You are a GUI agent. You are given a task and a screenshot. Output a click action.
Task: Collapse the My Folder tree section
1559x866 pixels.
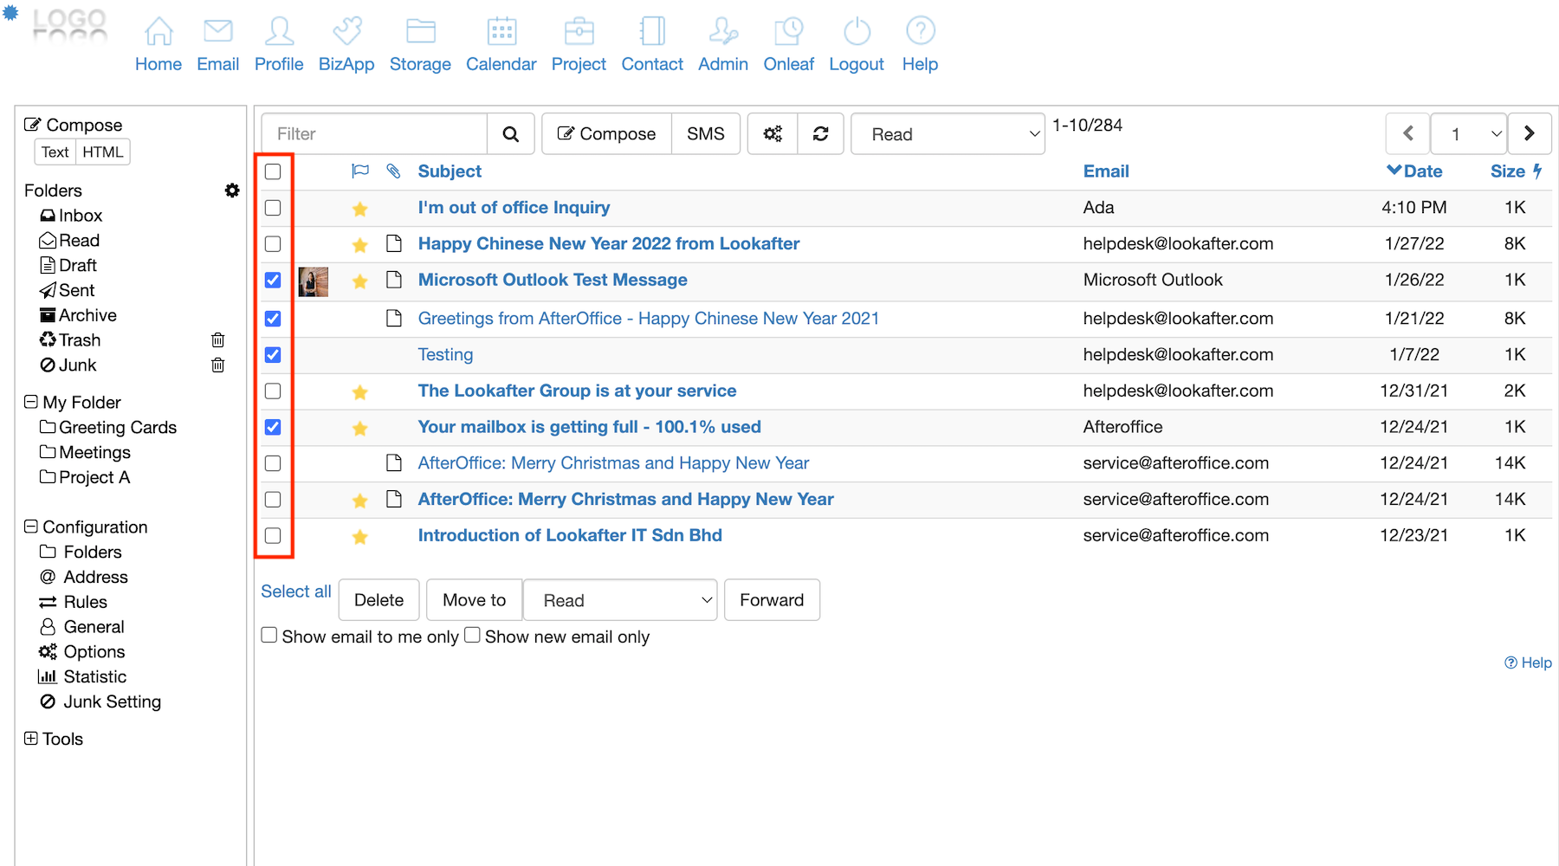pyautogui.click(x=31, y=402)
